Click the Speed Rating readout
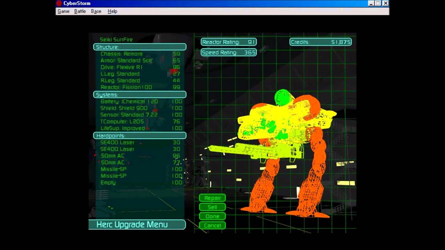 click(x=229, y=52)
